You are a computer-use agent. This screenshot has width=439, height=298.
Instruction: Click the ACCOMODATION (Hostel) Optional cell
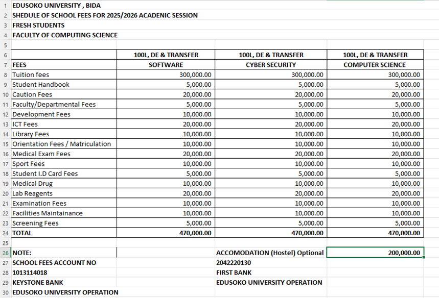(x=270, y=253)
